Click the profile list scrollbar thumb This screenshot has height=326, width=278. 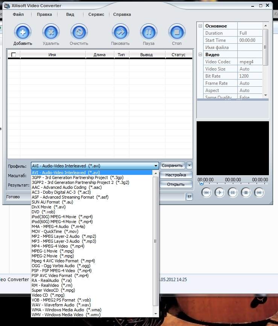click(x=155, y=241)
